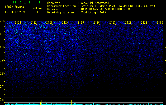Click the 2125 time marker

click(x=81, y=23)
